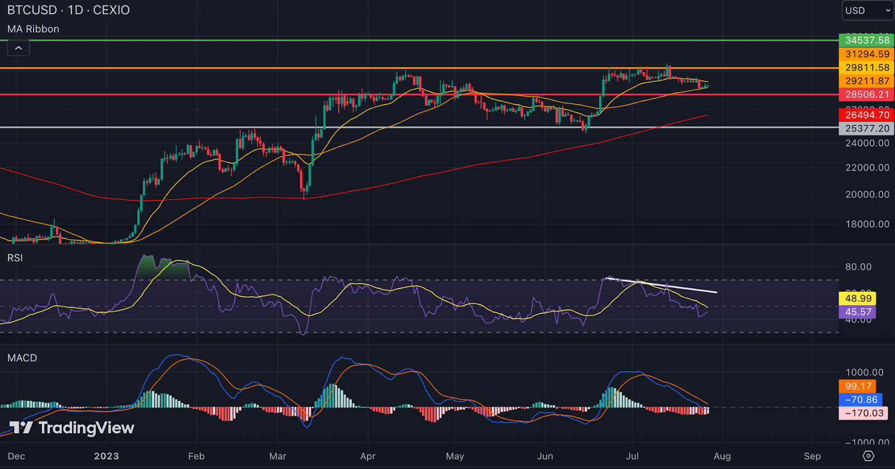This screenshot has width=895, height=469.
Task: Click the May label on time axis
Action: pos(455,456)
